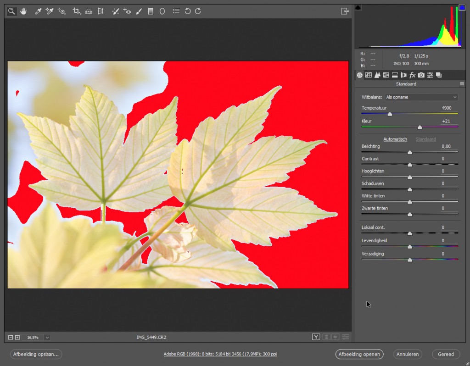Select the Crop tool
Viewport: 470px width, 366px height.
(x=77, y=11)
